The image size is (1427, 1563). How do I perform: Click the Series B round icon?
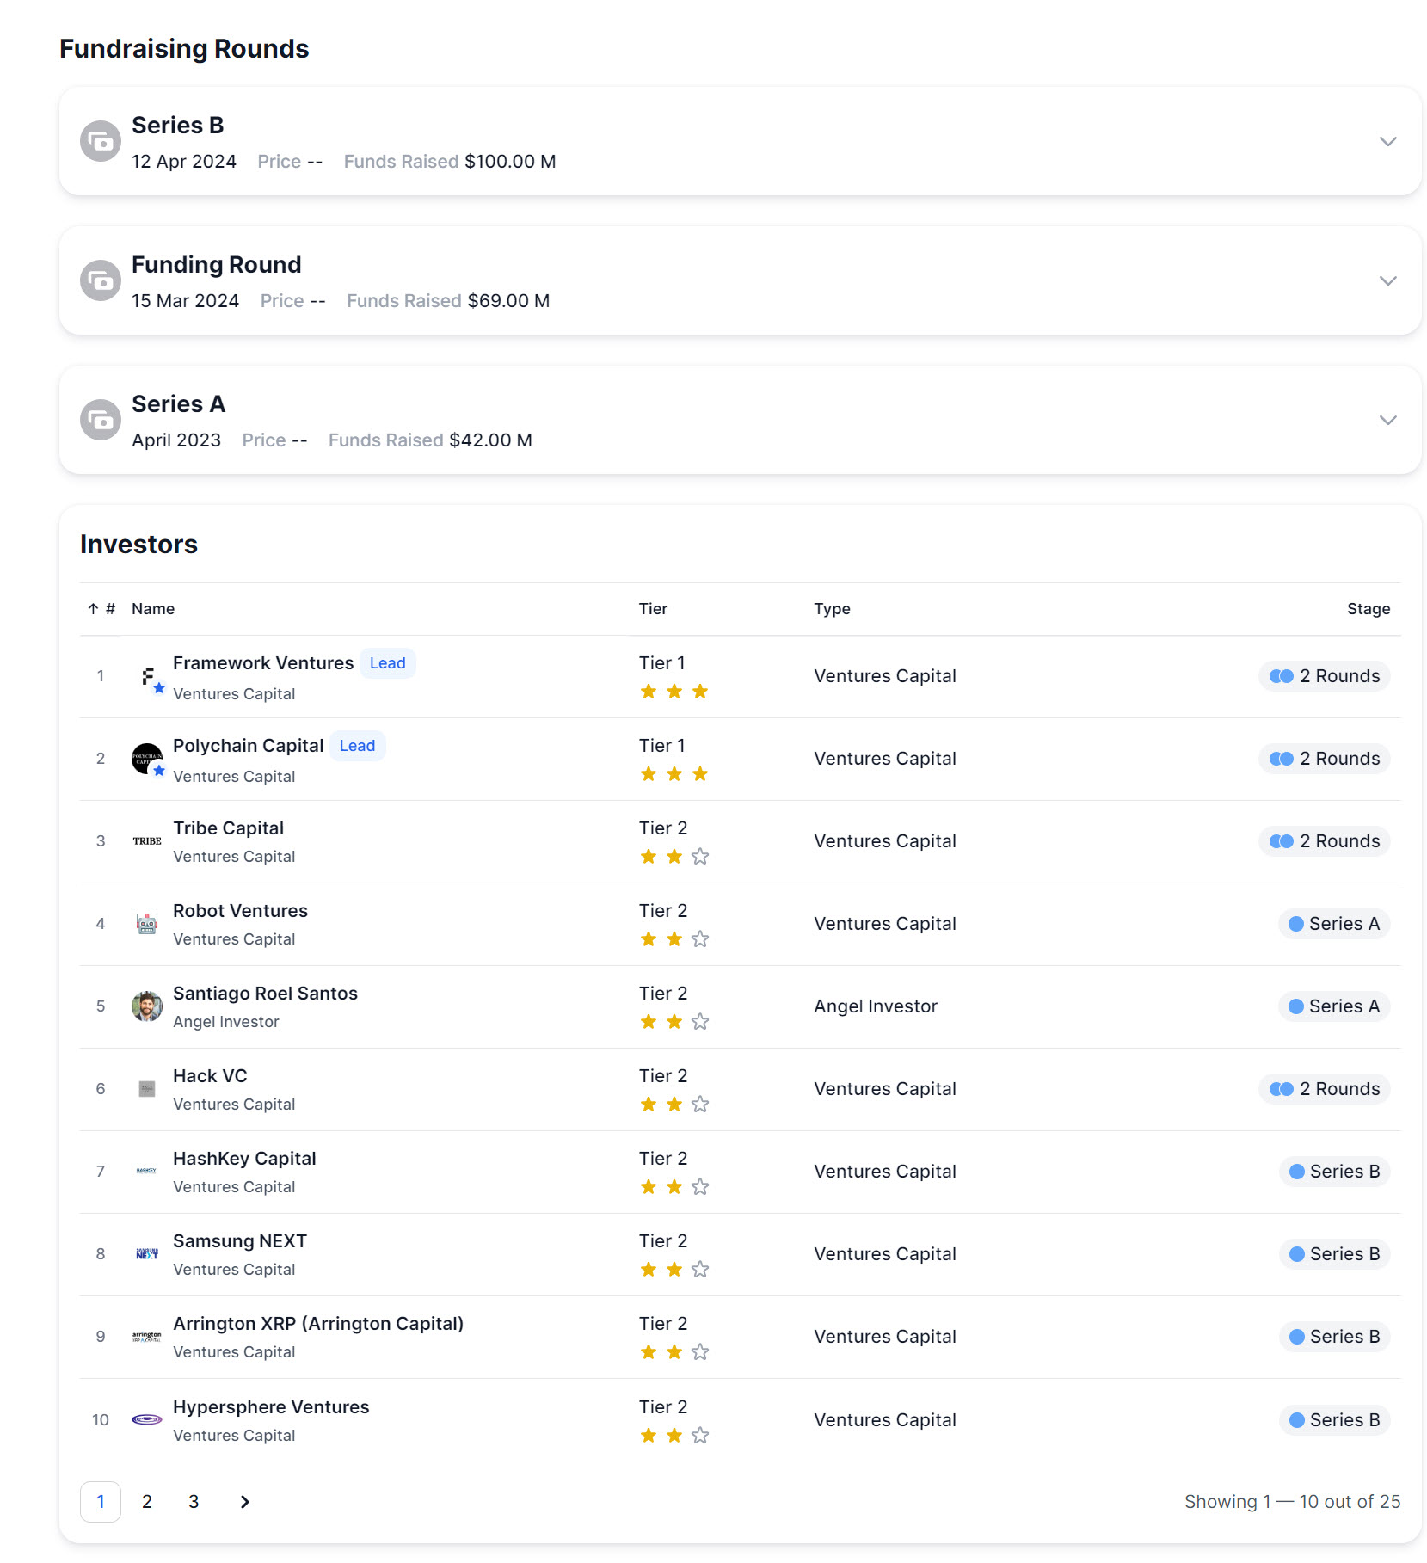point(101,141)
